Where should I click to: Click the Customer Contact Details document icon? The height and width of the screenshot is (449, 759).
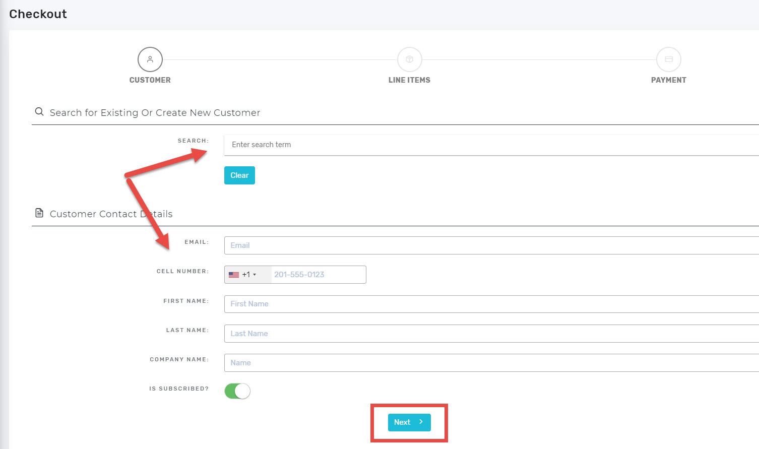click(x=39, y=213)
